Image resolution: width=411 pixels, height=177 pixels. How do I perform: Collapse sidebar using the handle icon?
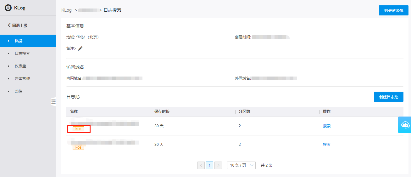[x=53, y=101]
